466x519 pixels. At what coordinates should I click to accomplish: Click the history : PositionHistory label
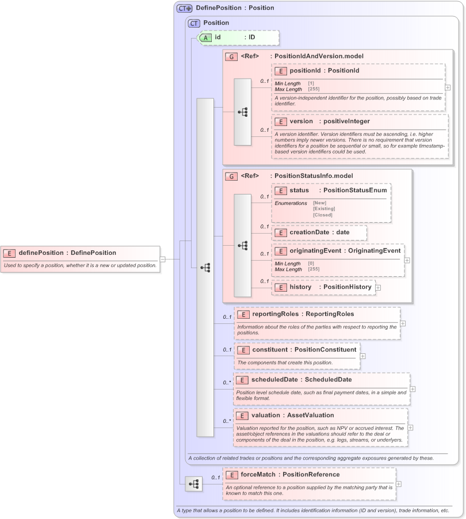(331, 287)
